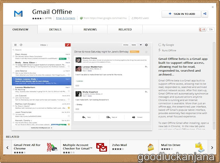Click the Delete button in preview
Image resolution: width=220 pixels, height=163 pixels.
coord(134,45)
